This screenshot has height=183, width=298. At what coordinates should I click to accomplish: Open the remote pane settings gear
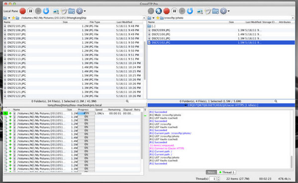tap(223, 11)
